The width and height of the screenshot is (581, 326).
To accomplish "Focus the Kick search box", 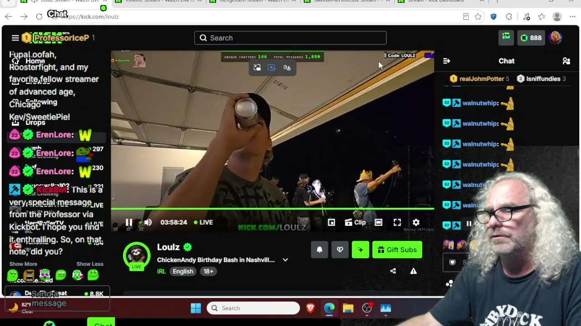I will pos(290,38).
